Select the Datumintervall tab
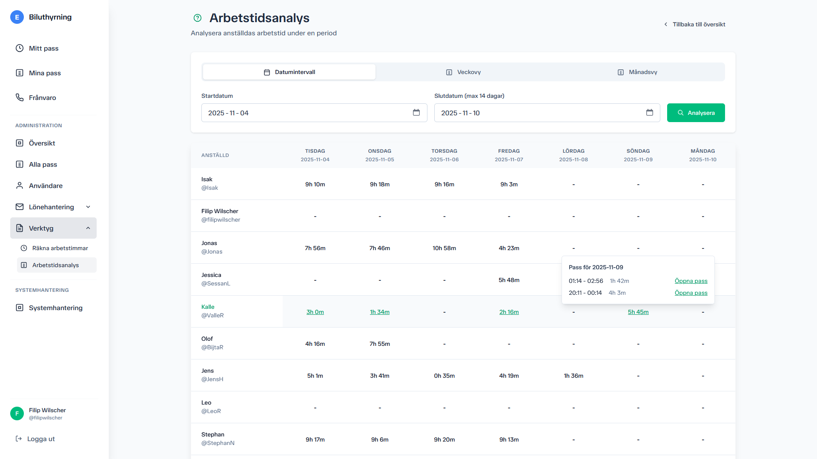817x459 pixels. tap(289, 72)
